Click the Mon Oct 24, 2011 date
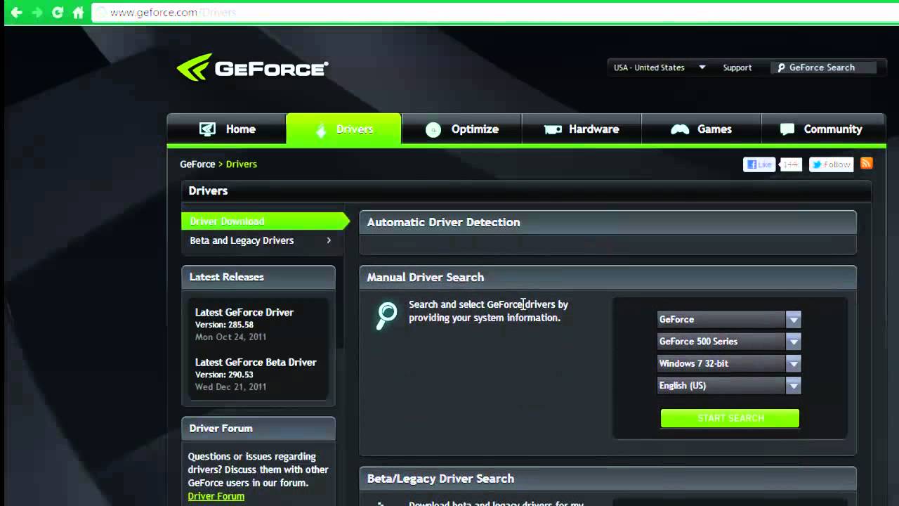Screen dimensions: 899x506 point(230,337)
